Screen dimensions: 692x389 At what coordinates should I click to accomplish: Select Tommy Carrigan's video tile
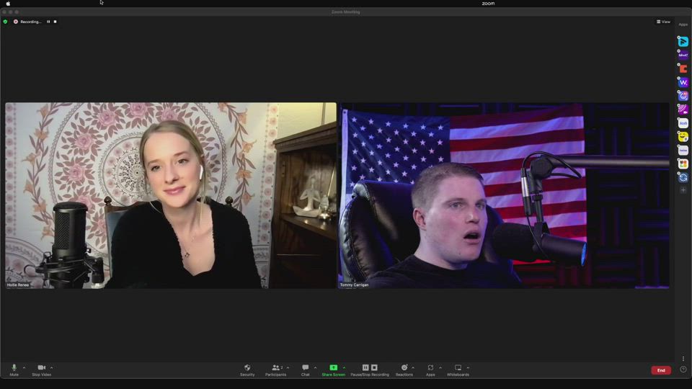(504, 195)
